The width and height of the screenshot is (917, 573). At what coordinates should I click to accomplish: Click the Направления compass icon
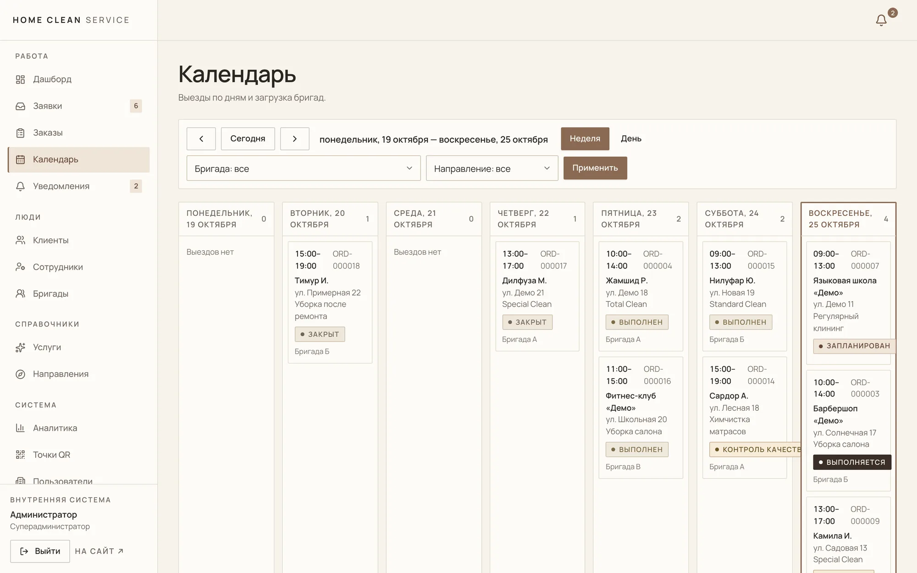(x=20, y=374)
